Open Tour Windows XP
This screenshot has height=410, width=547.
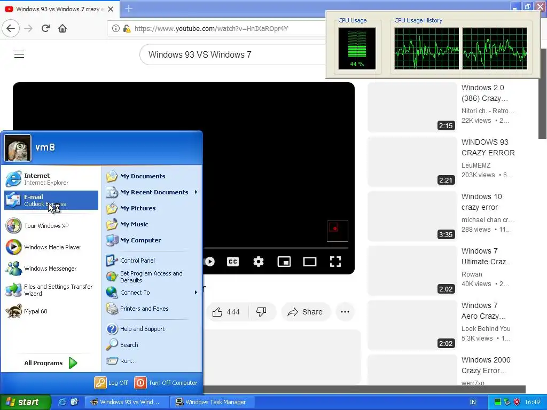[x=51, y=226]
